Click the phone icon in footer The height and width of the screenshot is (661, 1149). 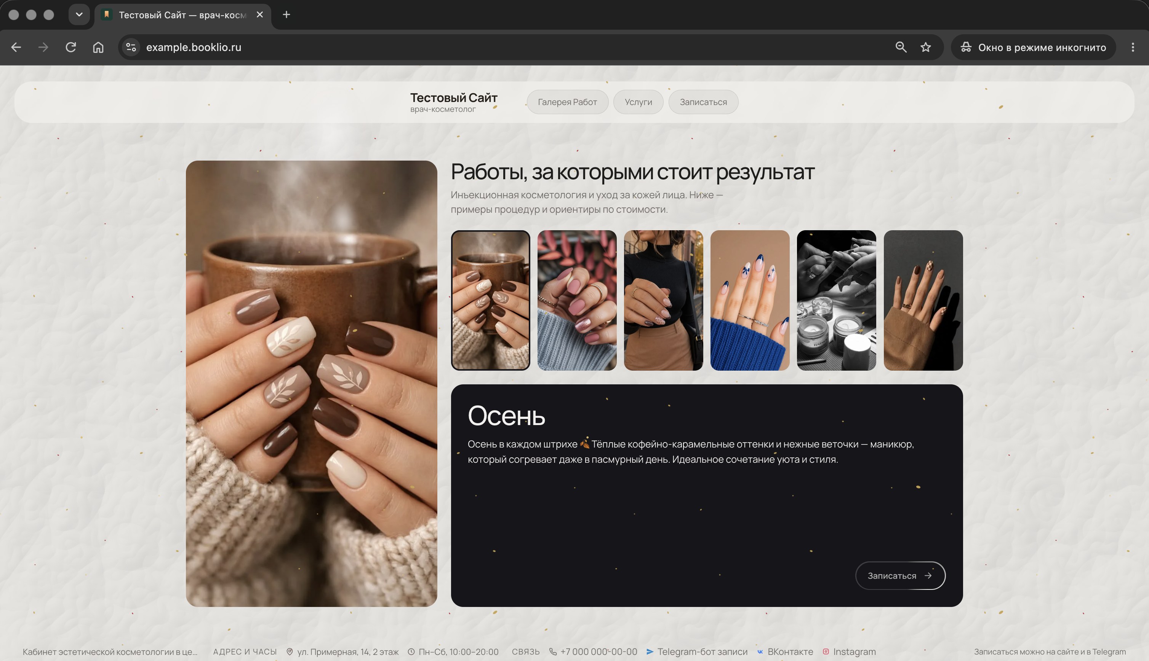[x=553, y=651]
